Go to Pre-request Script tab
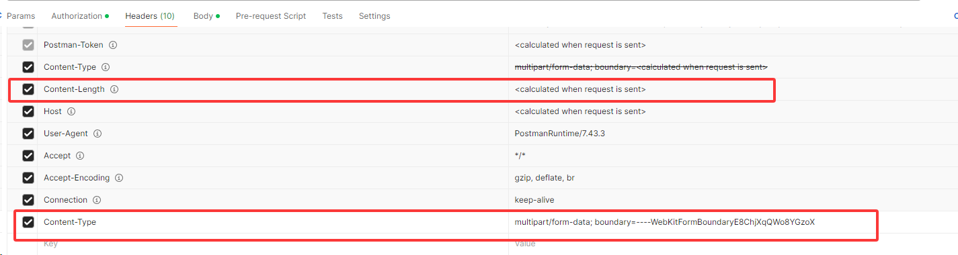 coord(271,15)
